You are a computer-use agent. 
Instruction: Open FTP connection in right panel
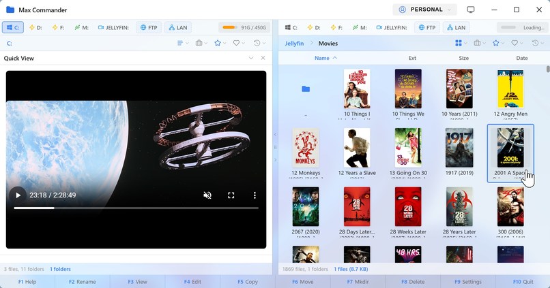point(427,27)
